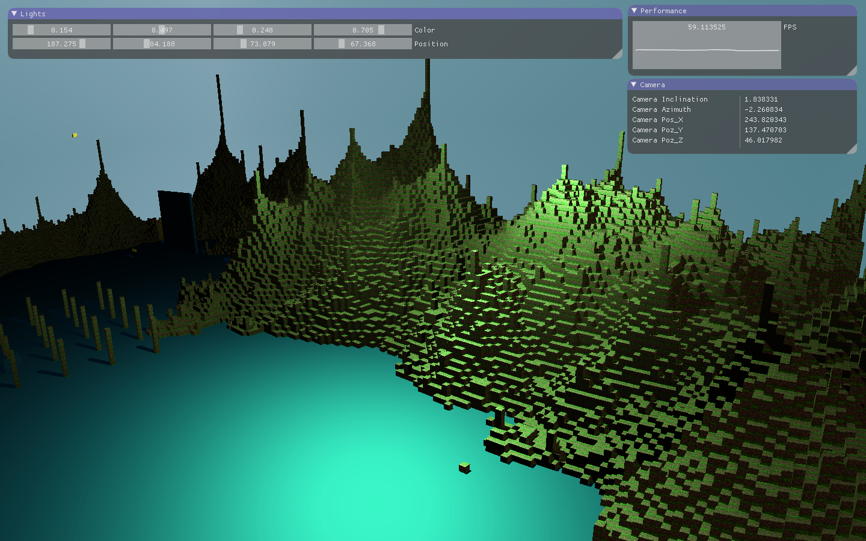Click the Position slider showing 67.368

(x=363, y=44)
